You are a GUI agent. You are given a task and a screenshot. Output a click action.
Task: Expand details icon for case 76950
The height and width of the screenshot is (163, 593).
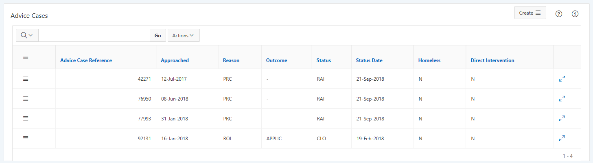coord(562,99)
